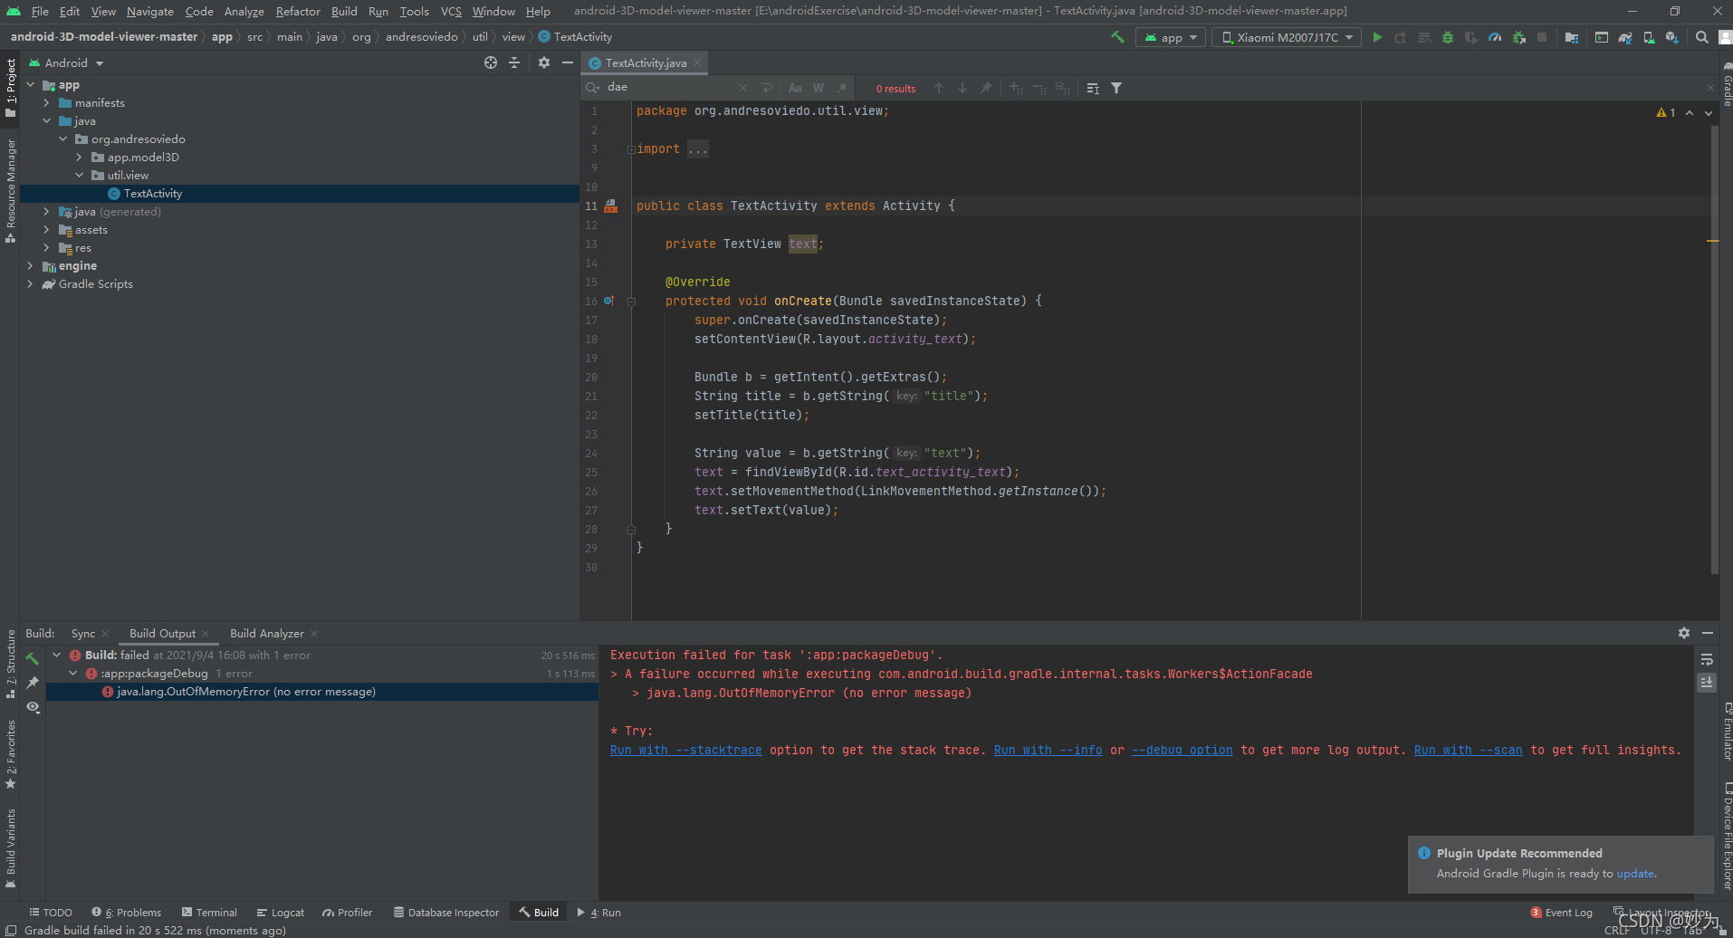Open the Refactor menu
This screenshot has height=938, width=1733.
[x=298, y=11]
